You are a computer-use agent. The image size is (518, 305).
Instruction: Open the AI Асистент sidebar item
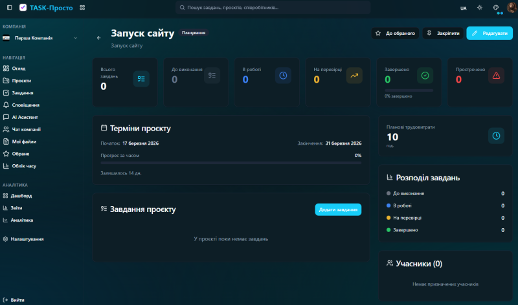point(25,117)
